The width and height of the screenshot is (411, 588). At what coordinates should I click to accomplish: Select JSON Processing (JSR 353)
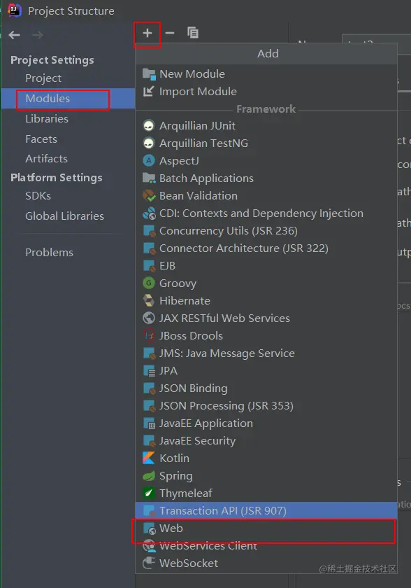(266, 405)
